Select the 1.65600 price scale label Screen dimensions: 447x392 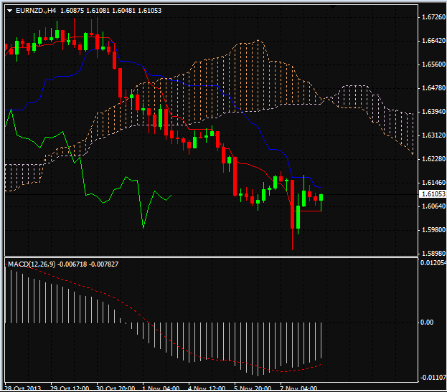point(433,64)
